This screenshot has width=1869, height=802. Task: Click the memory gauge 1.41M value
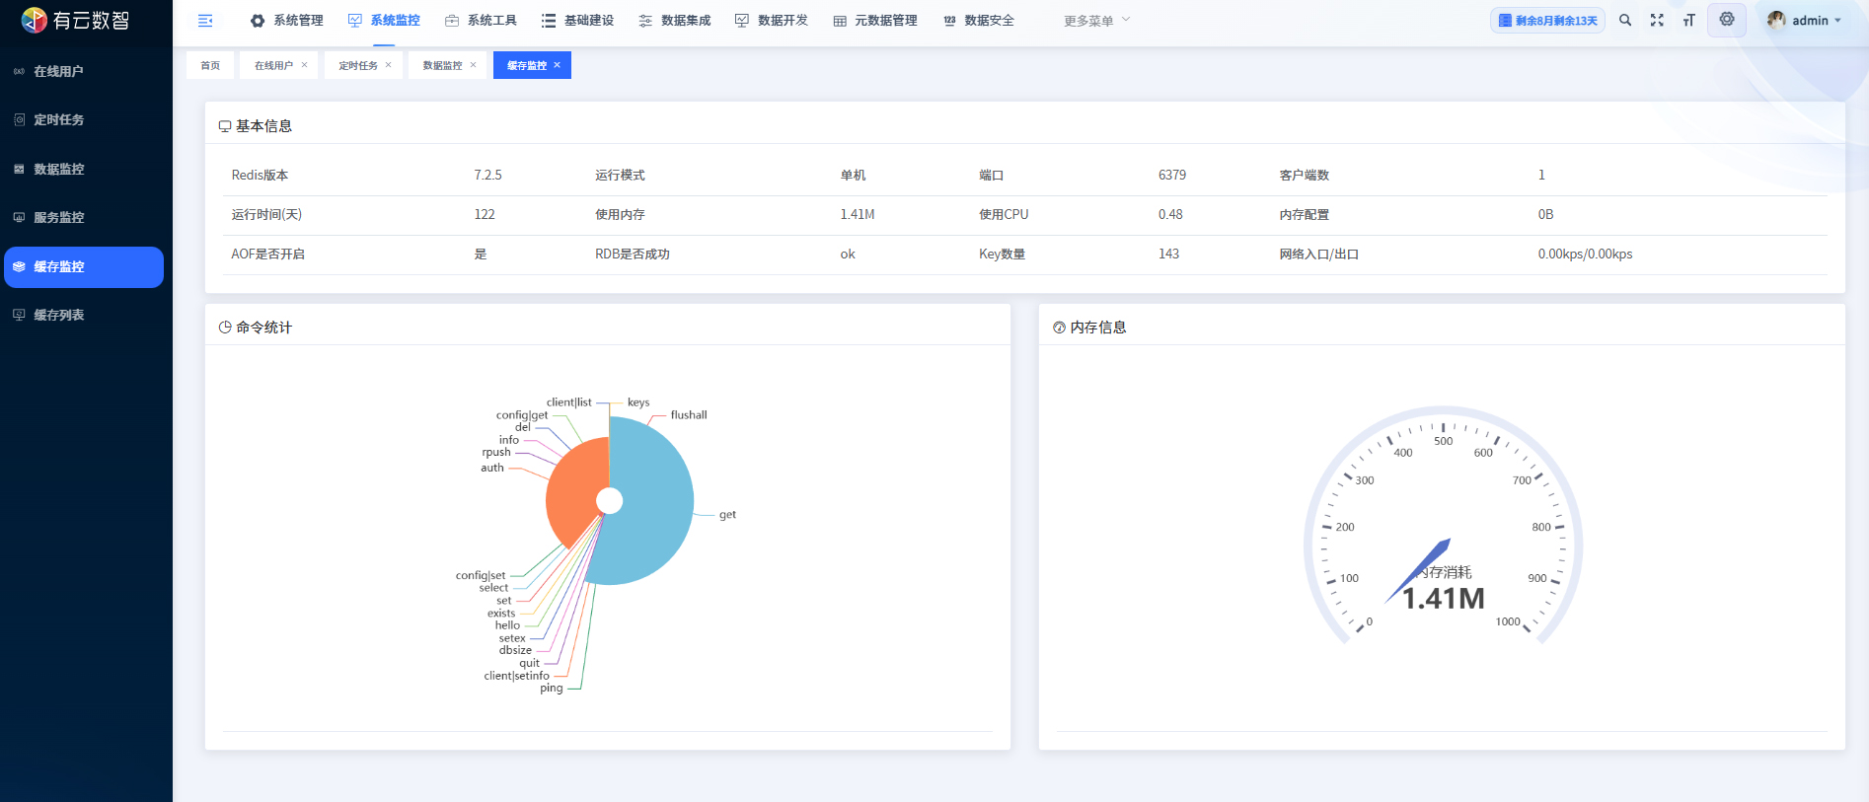1443,599
